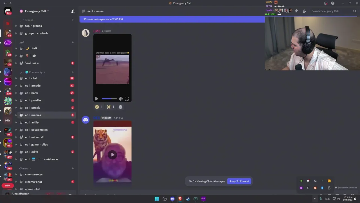
Task: Open the taskbar clock showing 10:51 PM
Action: (x=348, y=199)
